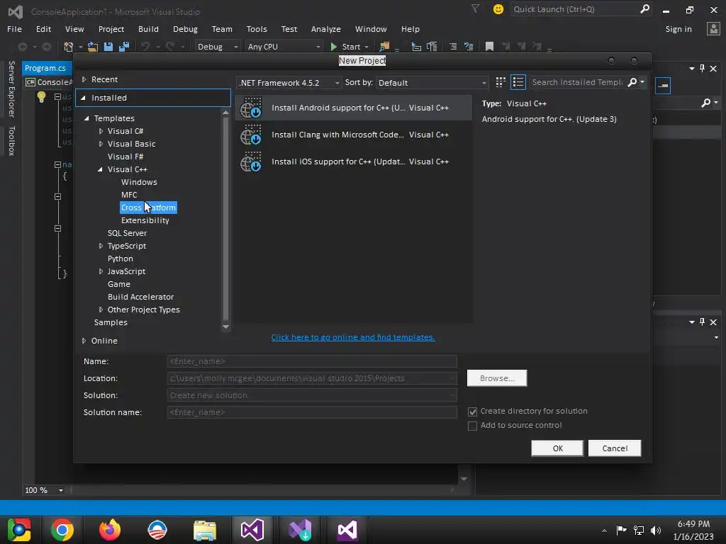This screenshot has height=544, width=726.
Task: Expand the Recent section
Action: point(84,79)
